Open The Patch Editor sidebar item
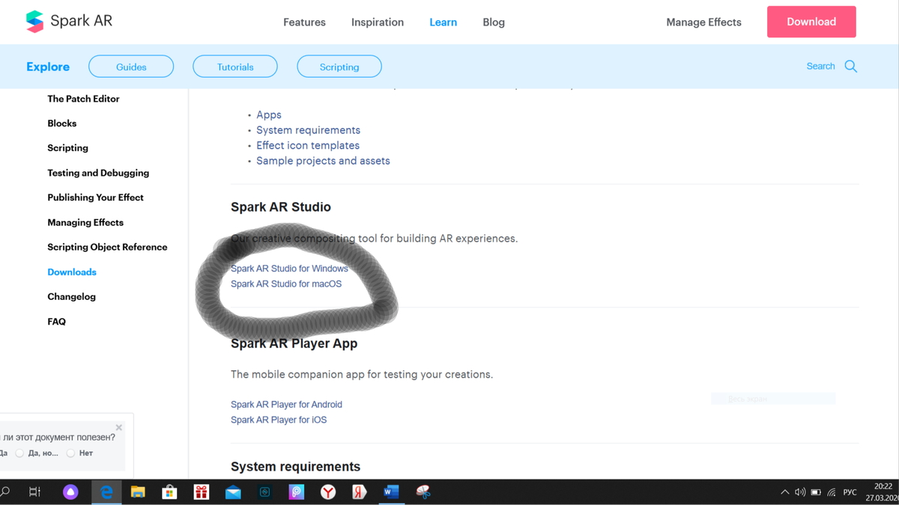The image size is (899, 505). point(83,99)
